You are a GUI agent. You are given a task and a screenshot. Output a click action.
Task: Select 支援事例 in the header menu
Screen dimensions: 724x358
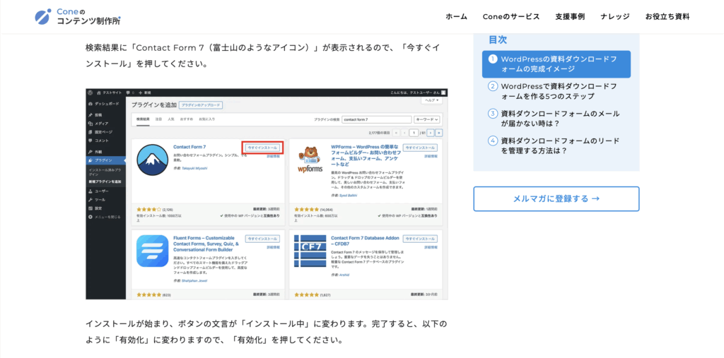point(570,17)
